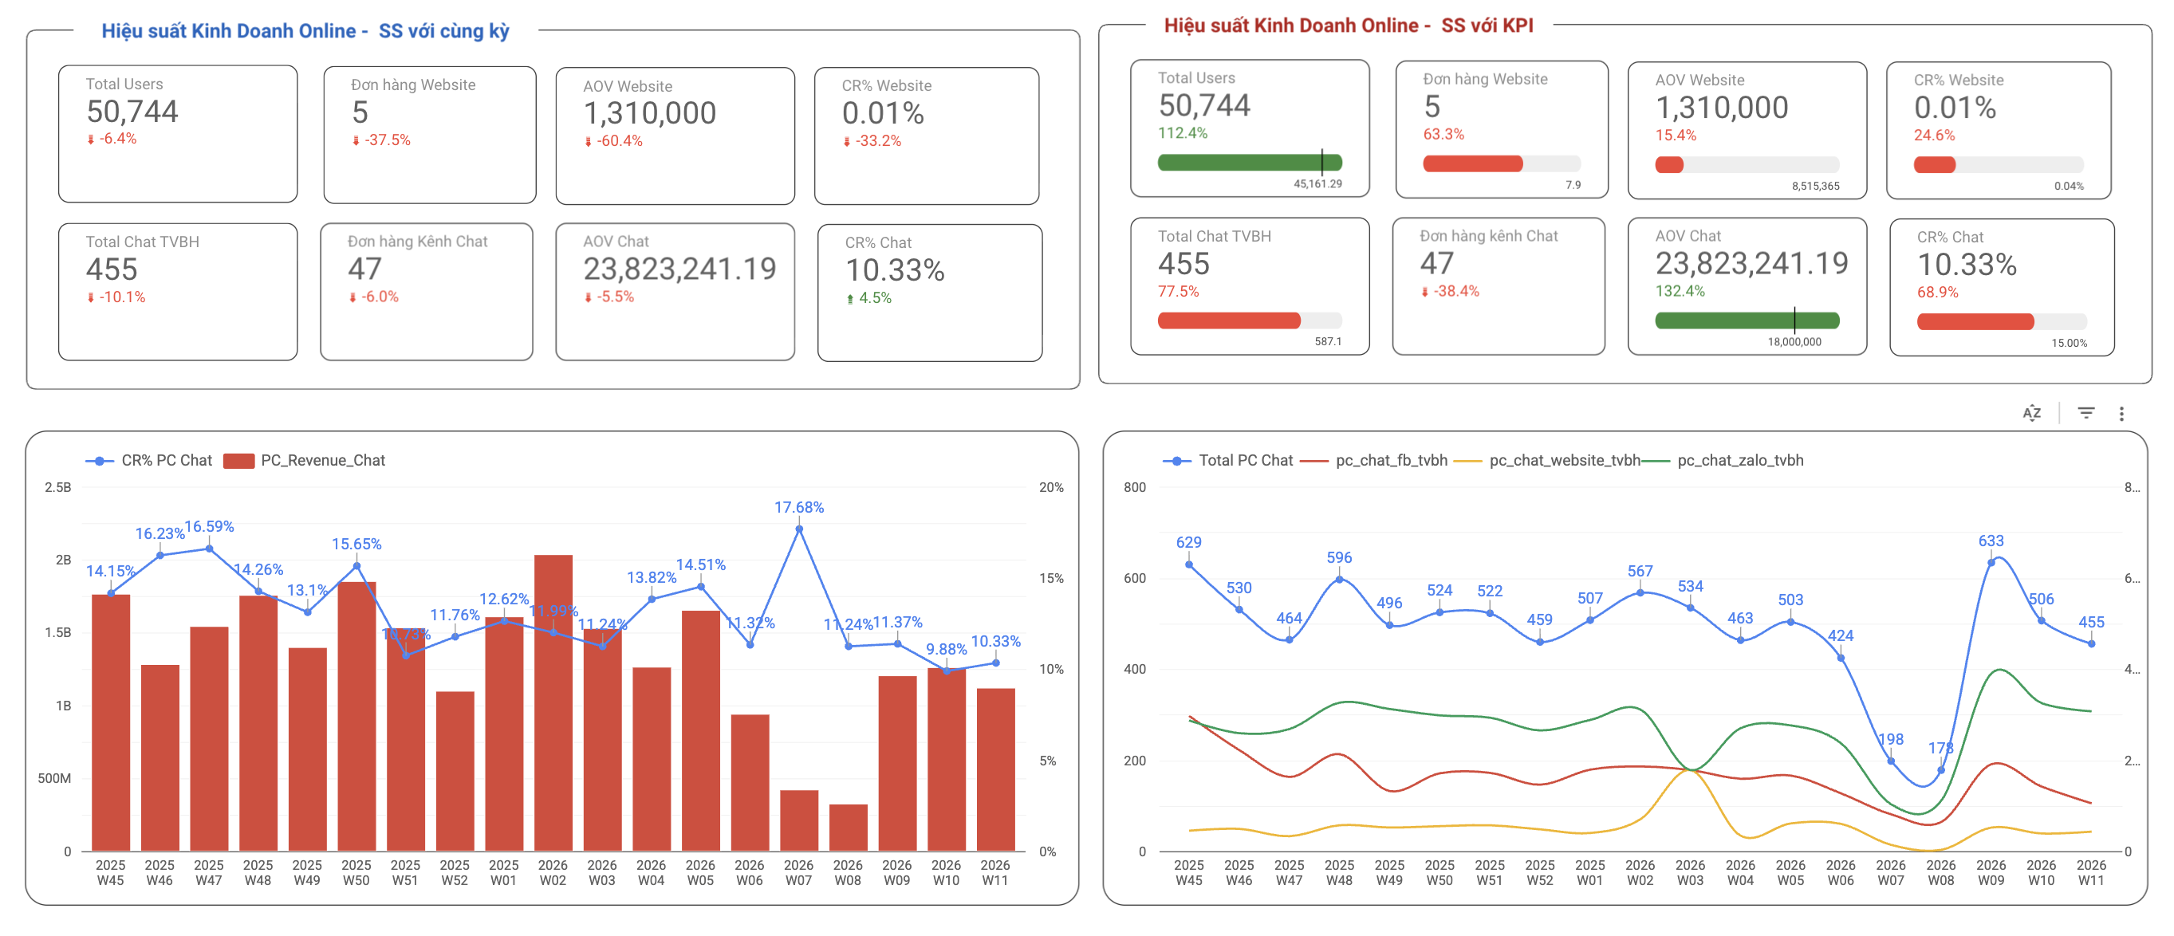Screen dimensions: 2174x936
Task: Click the red arrow under AOV Website -60.4%
Action: coord(589,142)
